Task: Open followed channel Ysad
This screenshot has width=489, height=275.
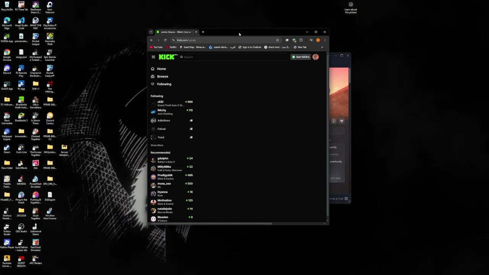Action: (x=172, y=137)
